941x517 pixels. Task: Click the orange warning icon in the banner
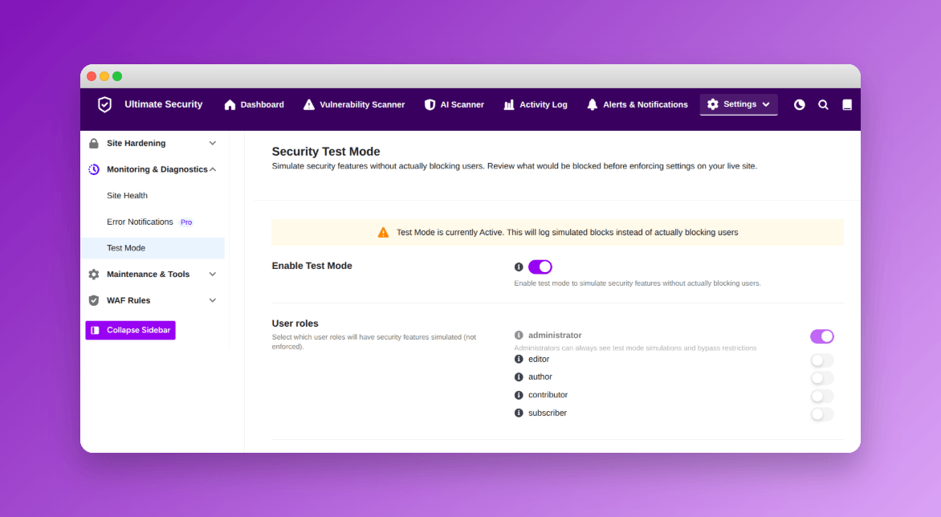click(383, 233)
